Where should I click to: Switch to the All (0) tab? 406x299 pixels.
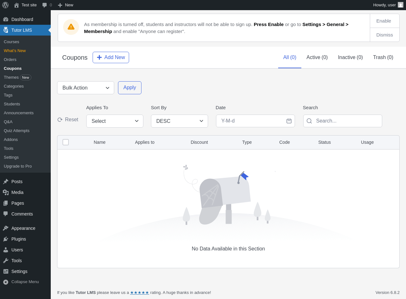(290, 57)
